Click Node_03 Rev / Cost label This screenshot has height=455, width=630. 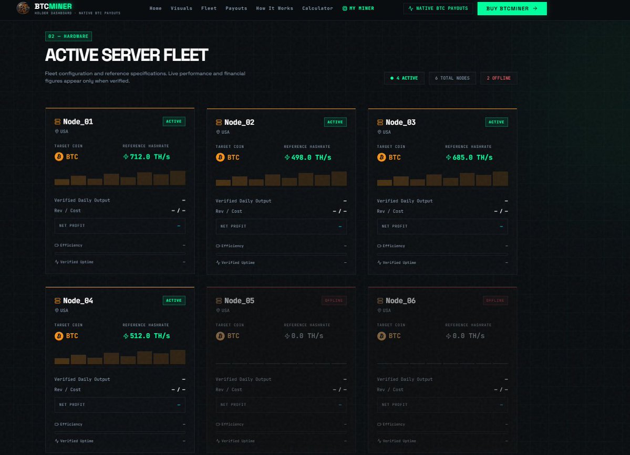tap(390, 211)
